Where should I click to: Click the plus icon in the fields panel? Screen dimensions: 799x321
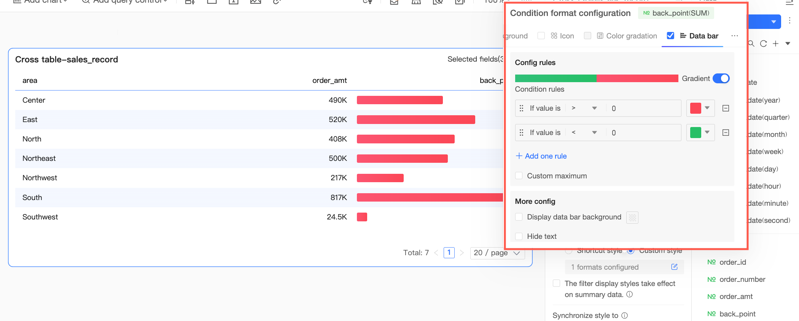pos(775,44)
